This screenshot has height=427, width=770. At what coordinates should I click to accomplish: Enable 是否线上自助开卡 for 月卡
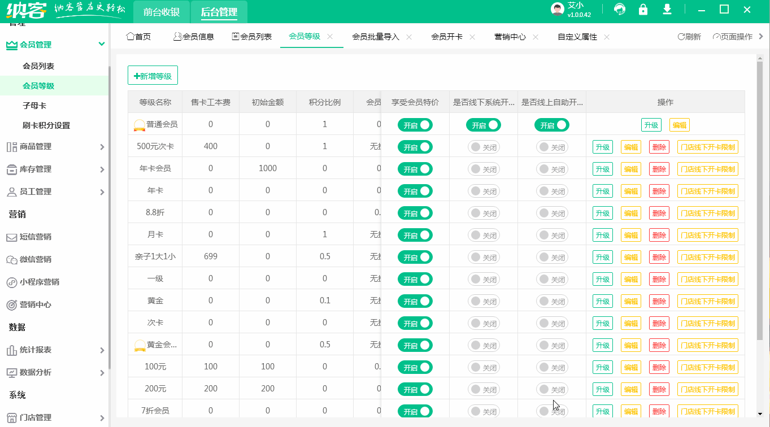(552, 234)
